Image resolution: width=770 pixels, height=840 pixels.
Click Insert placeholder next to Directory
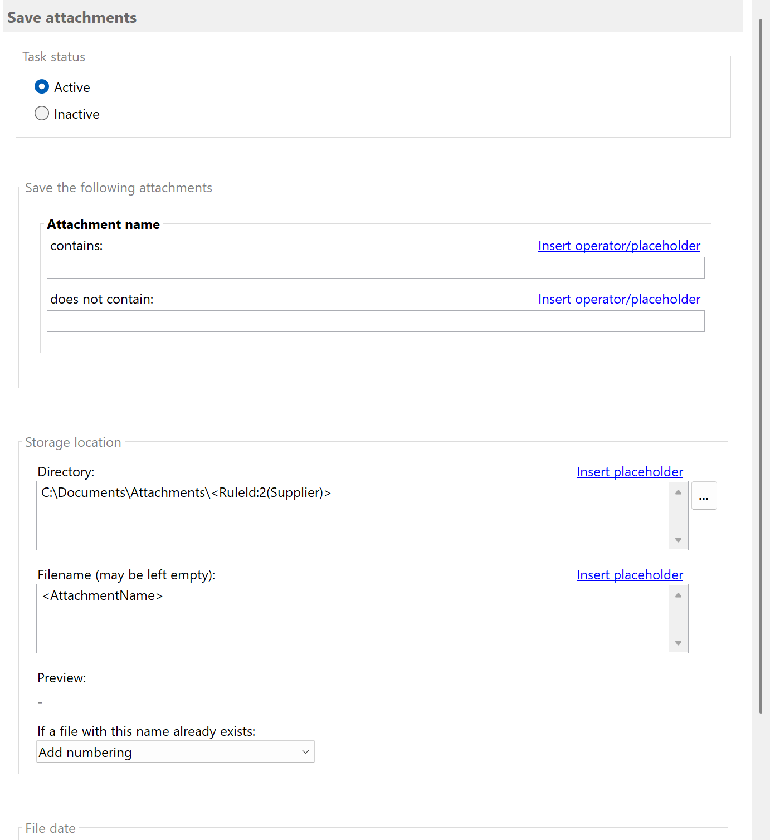(x=630, y=472)
